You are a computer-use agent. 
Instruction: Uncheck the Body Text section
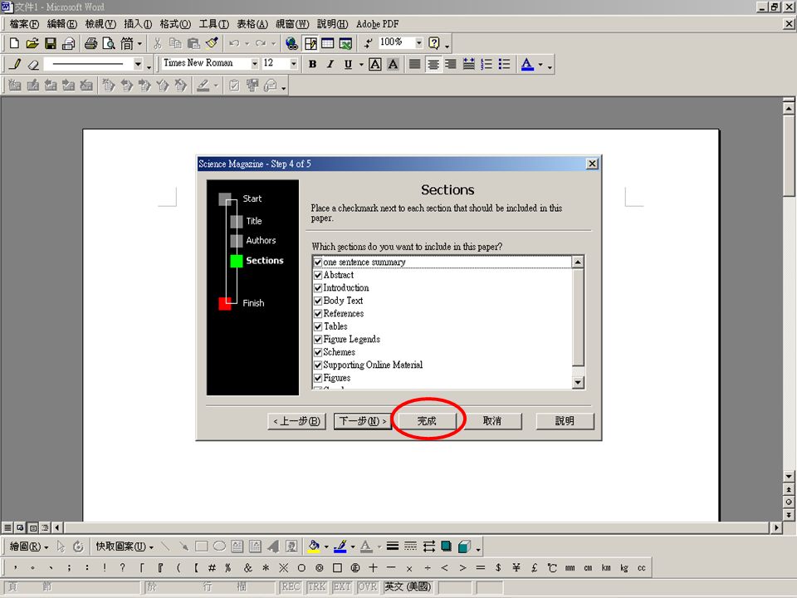point(318,301)
